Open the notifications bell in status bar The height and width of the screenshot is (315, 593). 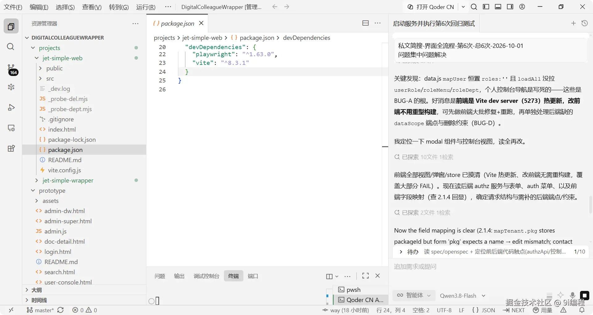[582, 310]
